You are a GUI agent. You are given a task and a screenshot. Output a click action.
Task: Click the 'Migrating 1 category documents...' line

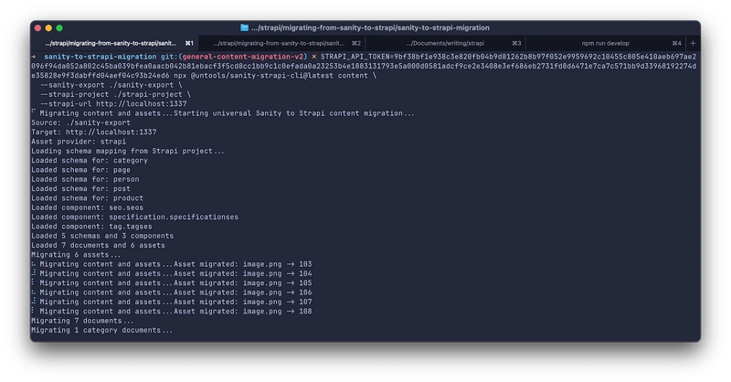coord(101,330)
